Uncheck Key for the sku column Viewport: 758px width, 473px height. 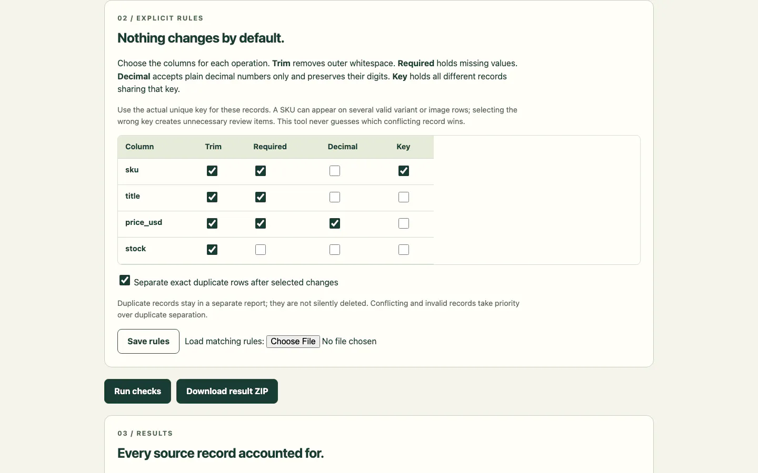[404, 171]
